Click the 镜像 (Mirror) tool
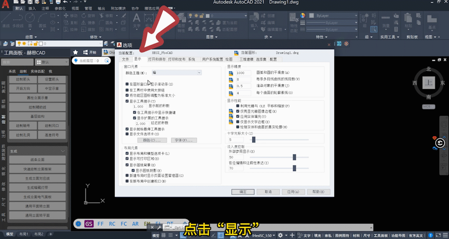The height and width of the screenshot is (239, 449). coord(88,22)
